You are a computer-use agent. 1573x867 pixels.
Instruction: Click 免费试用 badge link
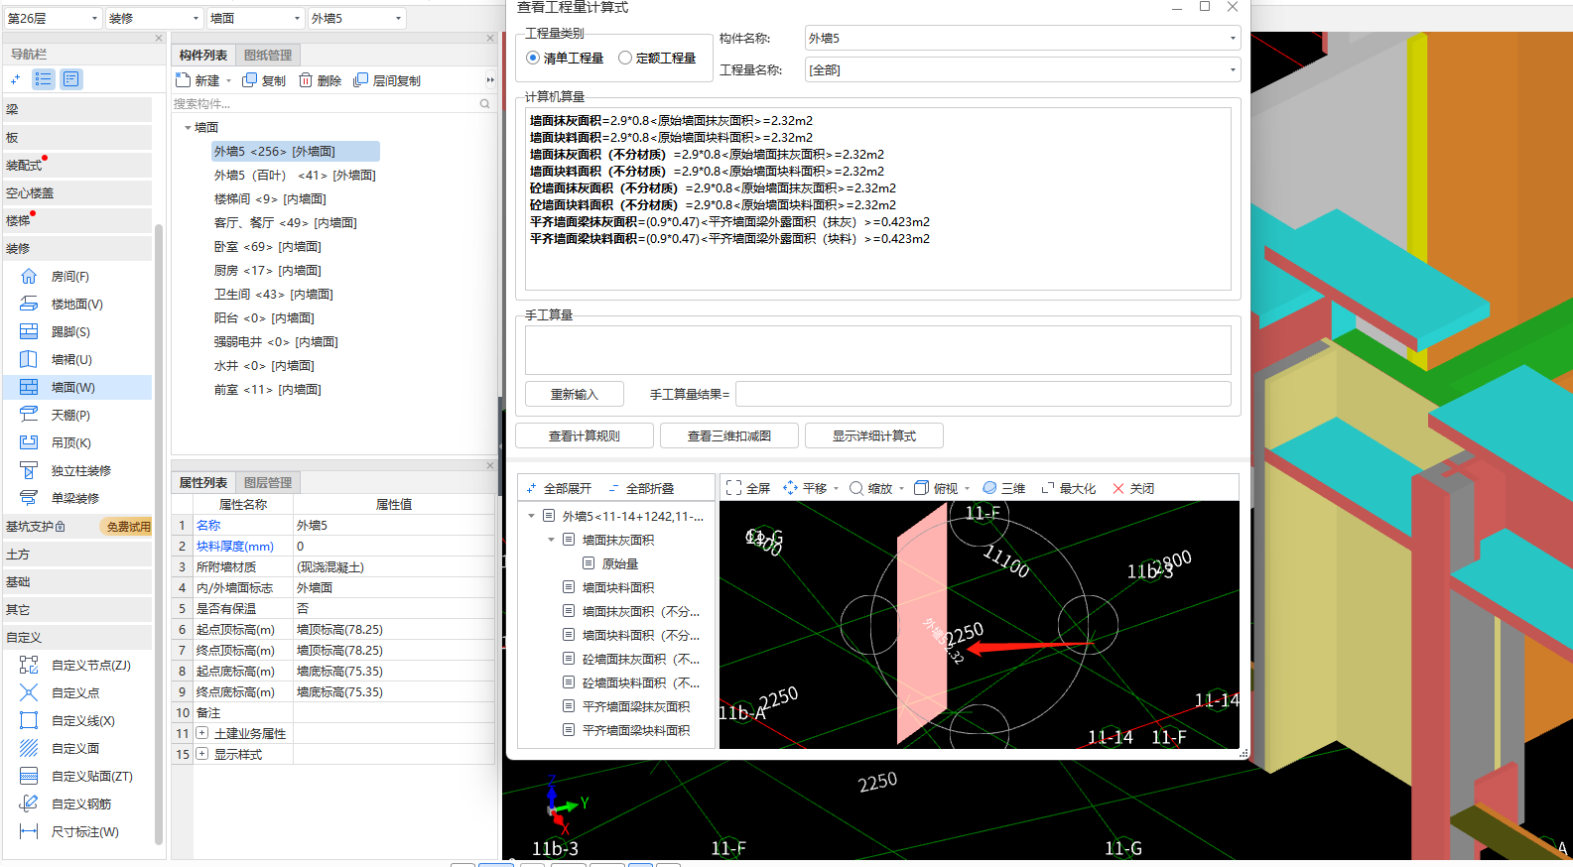pos(128,527)
